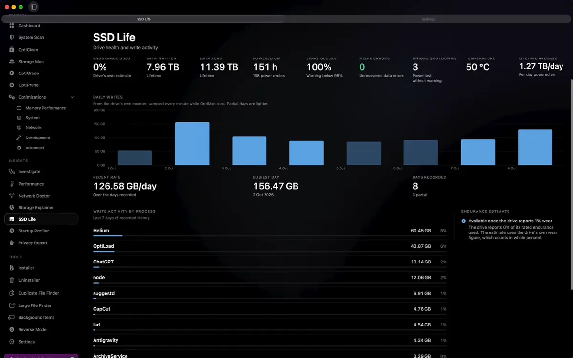The height and width of the screenshot is (358, 573).
Task: Click the 3 Oct bar in chart
Action: pyautogui.click(x=249, y=151)
